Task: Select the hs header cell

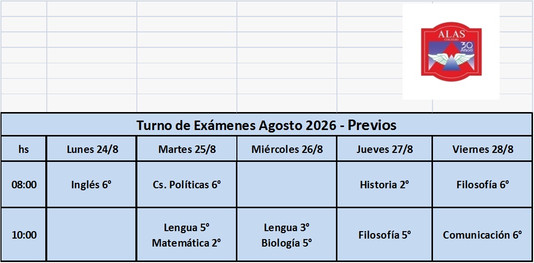Action: click(23, 149)
